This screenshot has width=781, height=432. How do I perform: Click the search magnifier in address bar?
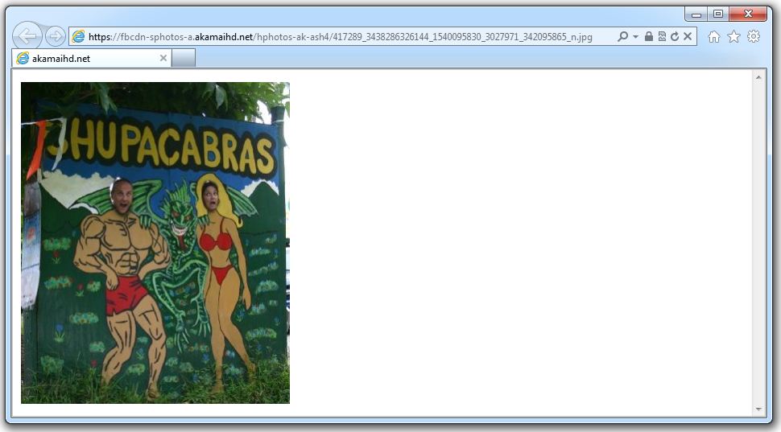[622, 36]
